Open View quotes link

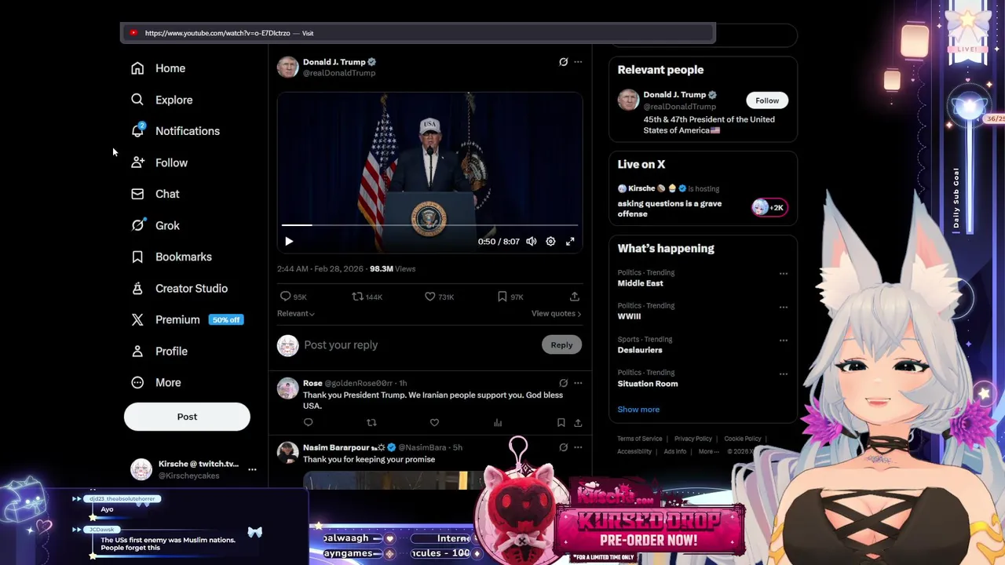[556, 313]
